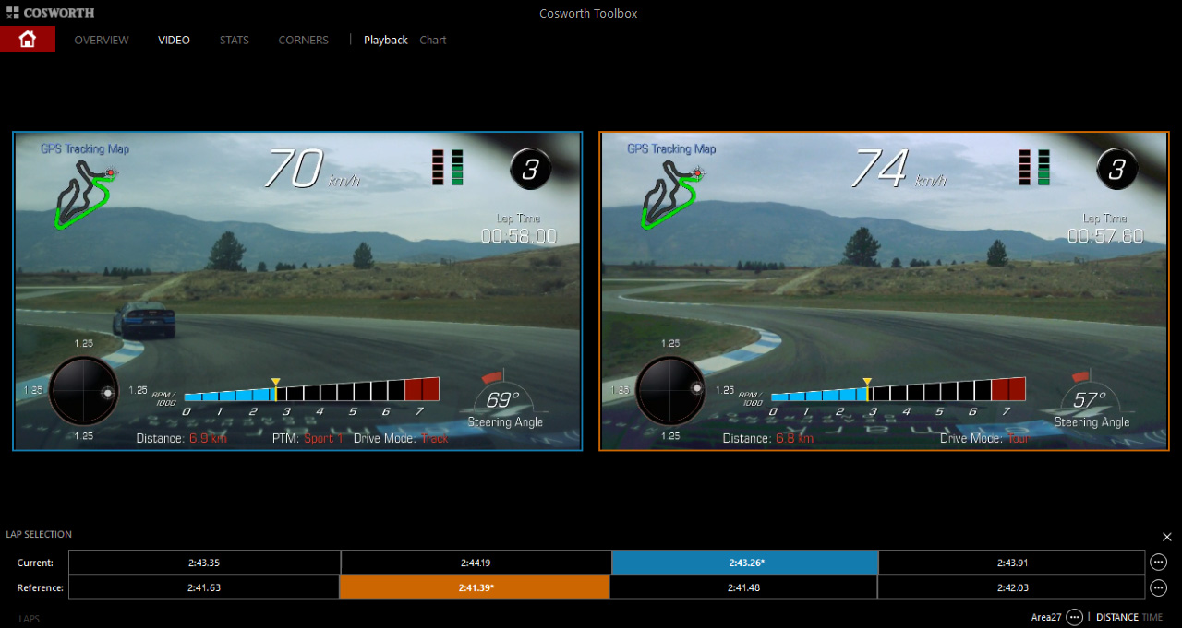Close the Lap Selection panel

click(x=1166, y=537)
